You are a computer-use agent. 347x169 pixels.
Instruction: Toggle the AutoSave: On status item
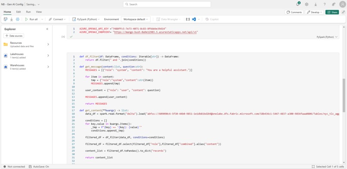(39, 166)
